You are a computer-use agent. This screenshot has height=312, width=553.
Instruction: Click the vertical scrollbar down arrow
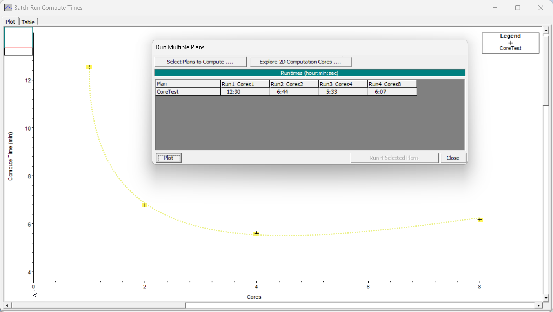(x=545, y=298)
